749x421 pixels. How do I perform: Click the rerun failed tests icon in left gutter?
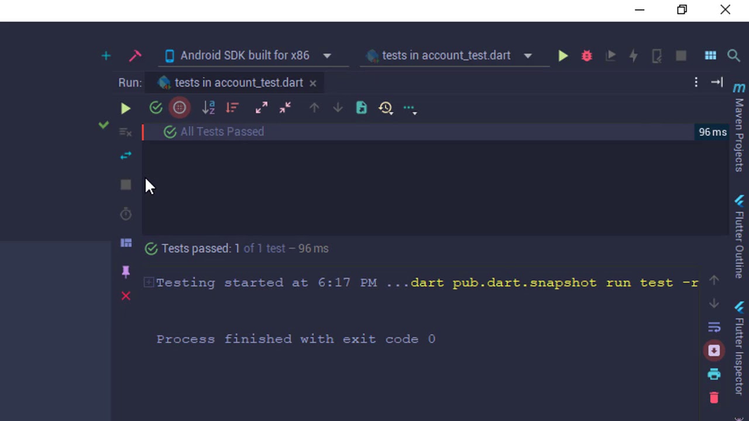pos(125,132)
